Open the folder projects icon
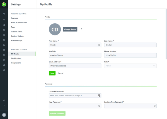167x119 pixels. (x=4, y=30)
